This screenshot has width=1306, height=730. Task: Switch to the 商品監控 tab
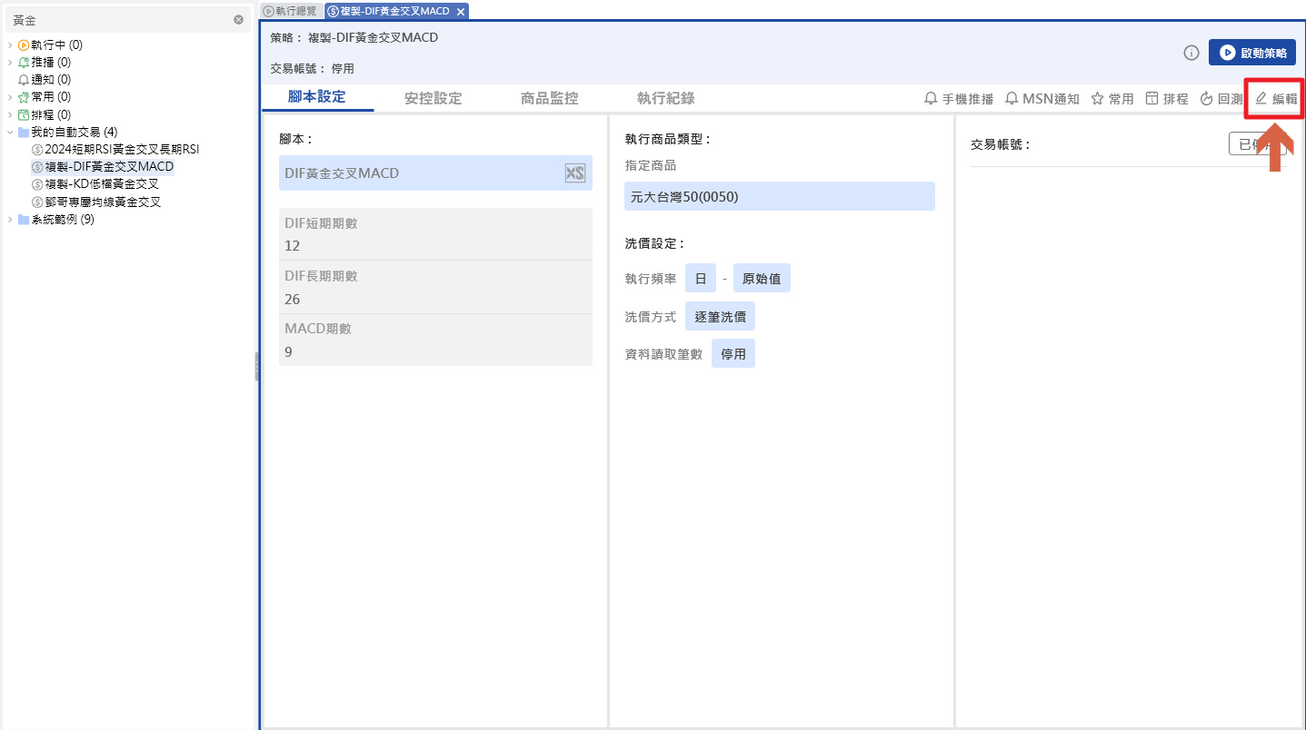click(x=549, y=98)
